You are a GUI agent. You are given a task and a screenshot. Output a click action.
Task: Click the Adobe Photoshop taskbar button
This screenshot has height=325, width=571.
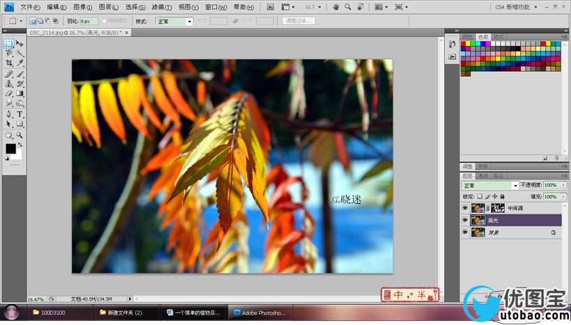261,312
